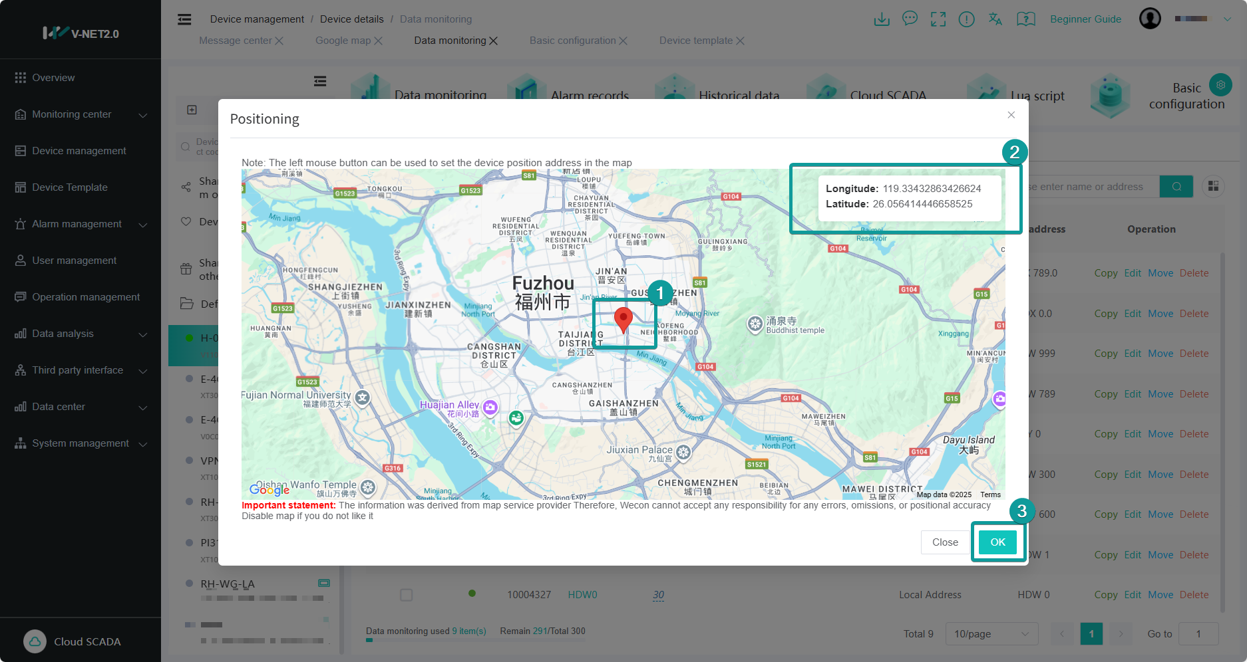1247x662 pixels.
Task: Switch to the Google map tab
Action: (343, 41)
